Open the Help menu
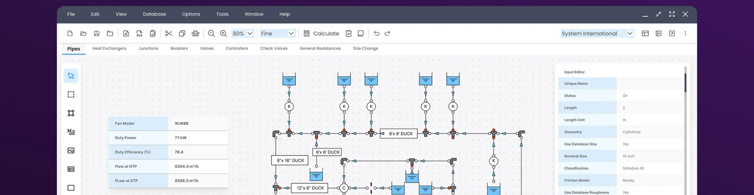The image size is (754, 195). 285,14
